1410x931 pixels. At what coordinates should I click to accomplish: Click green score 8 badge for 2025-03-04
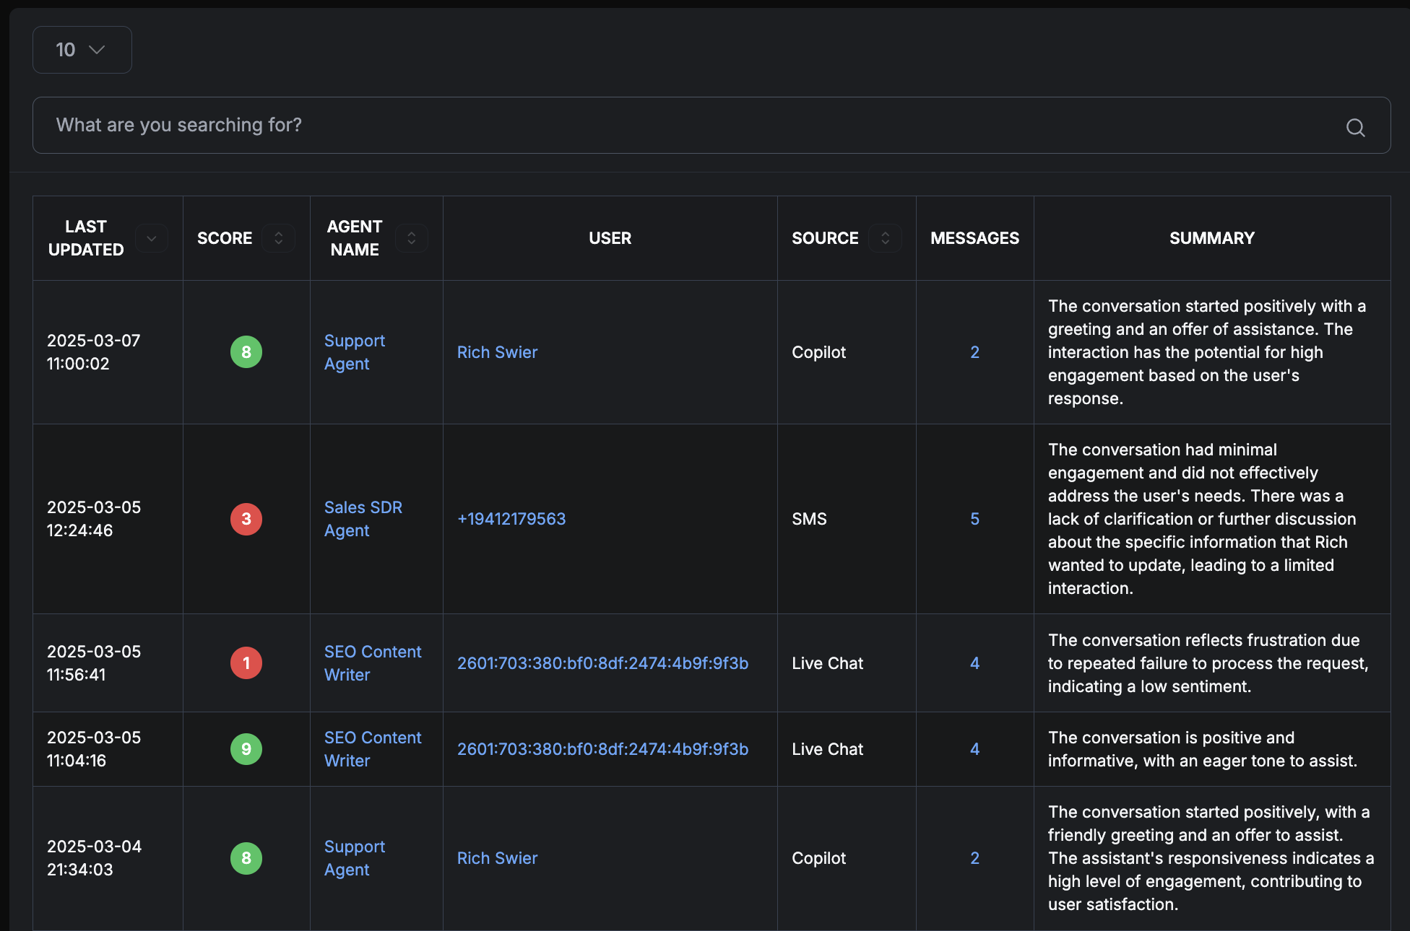pyautogui.click(x=246, y=858)
